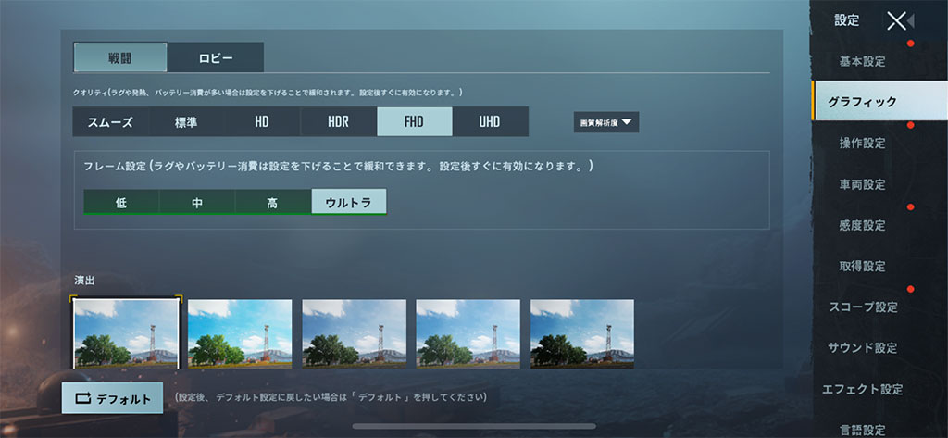The height and width of the screenshot is (438, 948).
Task: Go to 感度設定 in the sidebar
Action: tap(862, 225)
